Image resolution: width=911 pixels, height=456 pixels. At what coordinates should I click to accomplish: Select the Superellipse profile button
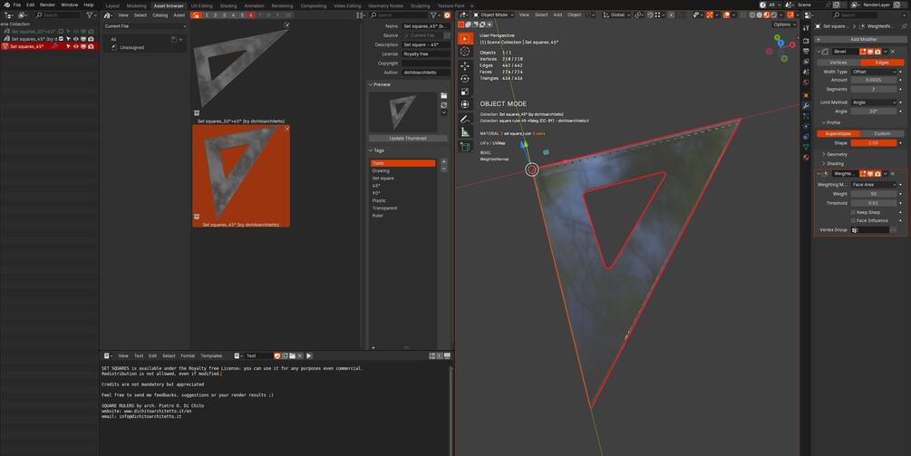838,133
